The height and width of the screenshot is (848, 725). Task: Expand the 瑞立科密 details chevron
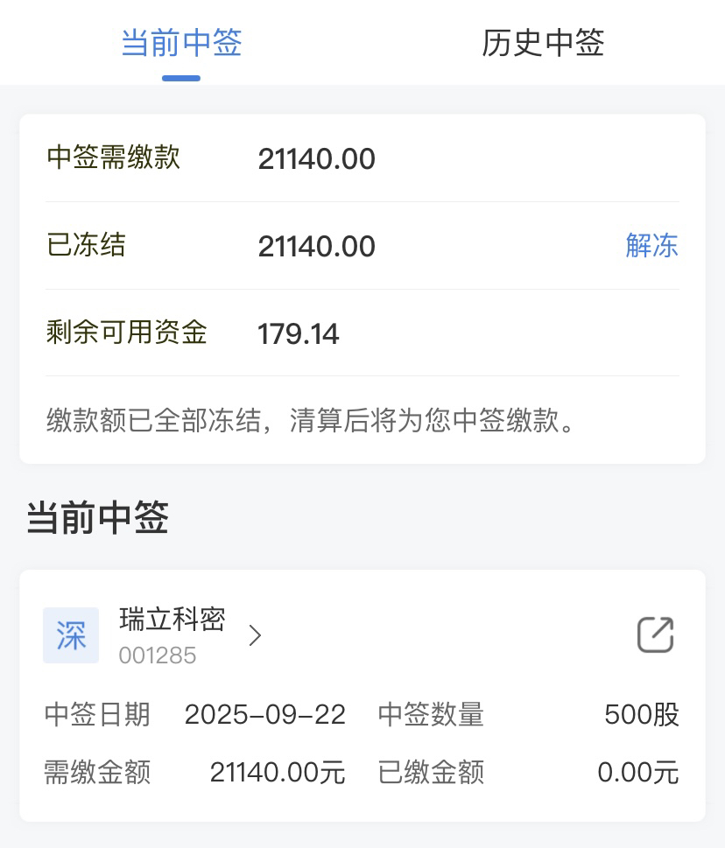(x=256, y=635)
